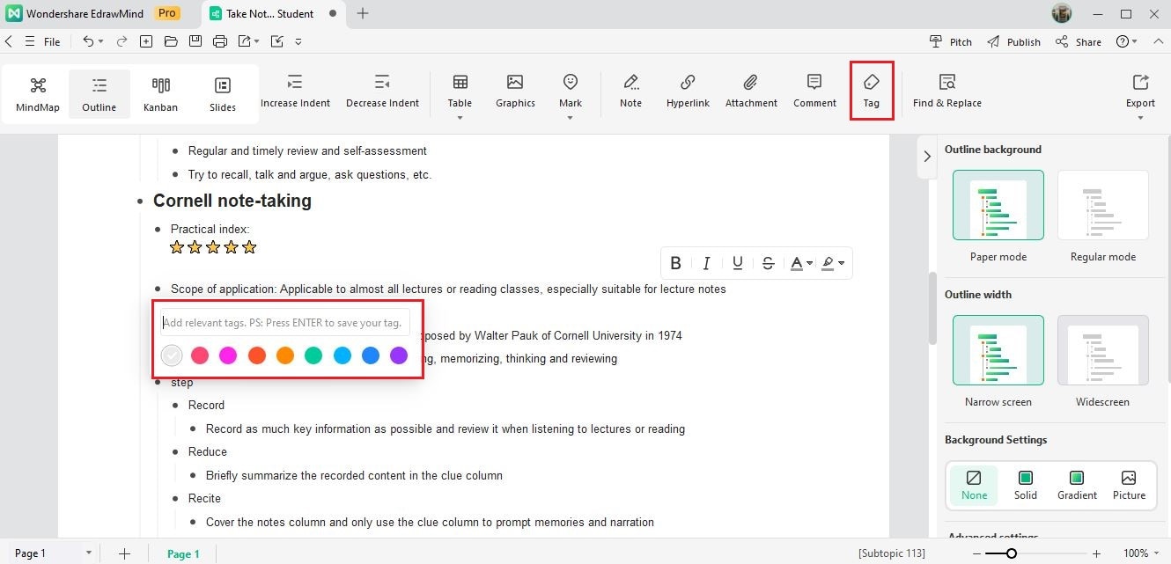Open the Comment tool

point(814,91)
